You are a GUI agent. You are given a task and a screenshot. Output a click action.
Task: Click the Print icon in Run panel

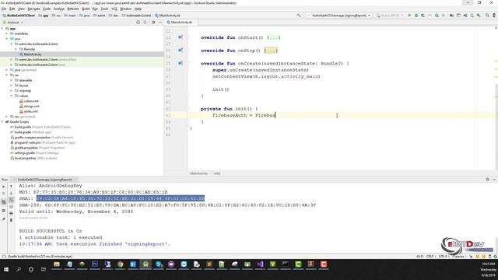pyautogui.click(x=11, y=213)
